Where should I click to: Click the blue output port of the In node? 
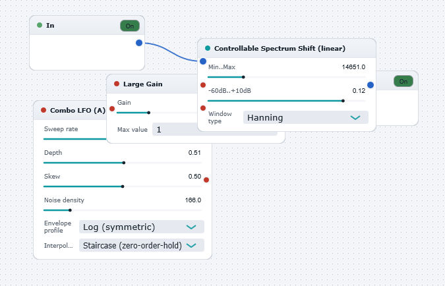[139, 43]
